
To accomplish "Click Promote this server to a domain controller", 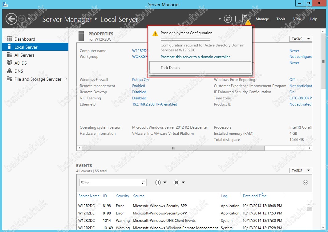I will [195, 57].
